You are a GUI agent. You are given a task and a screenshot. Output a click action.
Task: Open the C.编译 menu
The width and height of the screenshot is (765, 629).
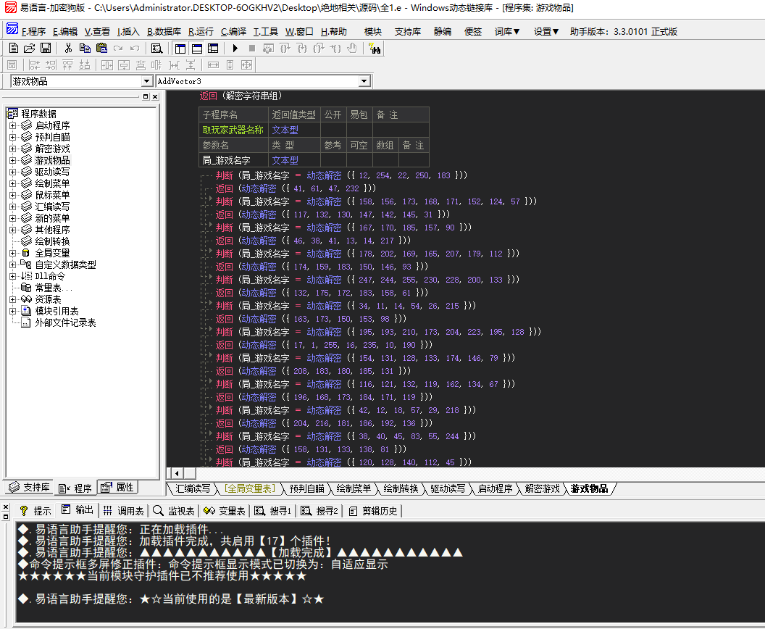click(x=233, y=32)
